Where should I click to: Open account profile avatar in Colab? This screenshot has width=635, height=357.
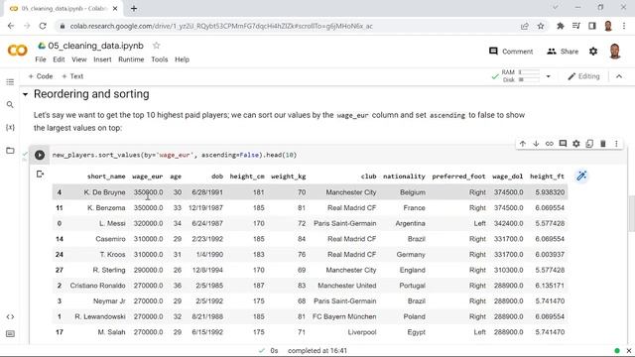[x=615, y=52]
